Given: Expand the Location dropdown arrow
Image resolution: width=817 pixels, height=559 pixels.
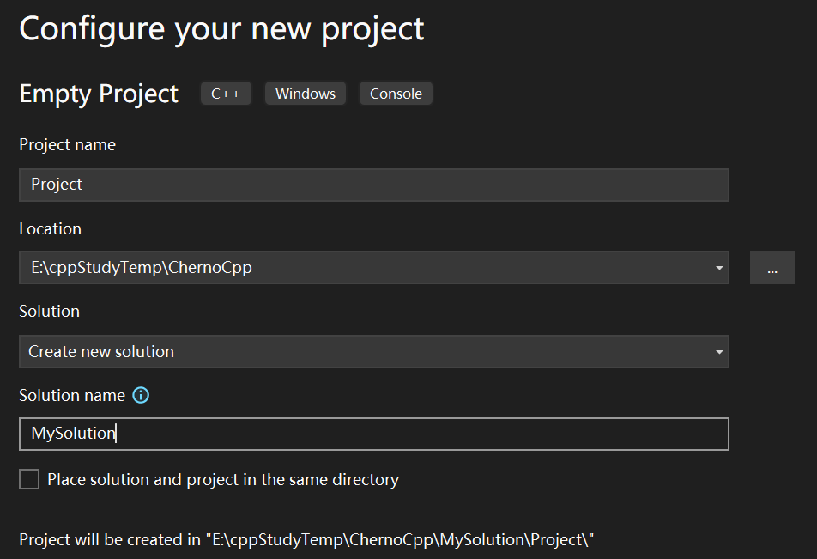Looking at the screenshot, I should (718, 268).
